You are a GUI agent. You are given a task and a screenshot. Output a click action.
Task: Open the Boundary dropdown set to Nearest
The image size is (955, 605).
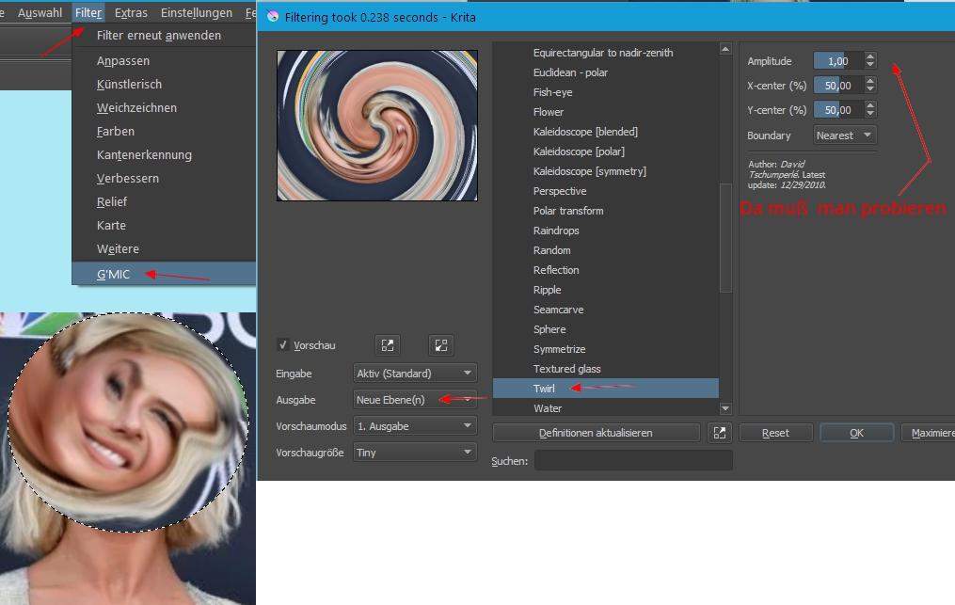[844, 135]
